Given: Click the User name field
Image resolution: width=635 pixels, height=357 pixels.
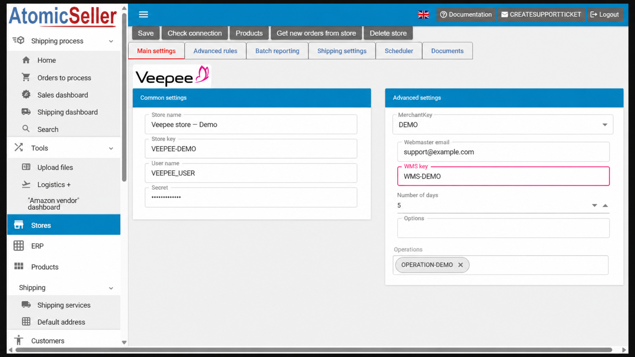Looking at the screenshot, I should coord(251,173).
